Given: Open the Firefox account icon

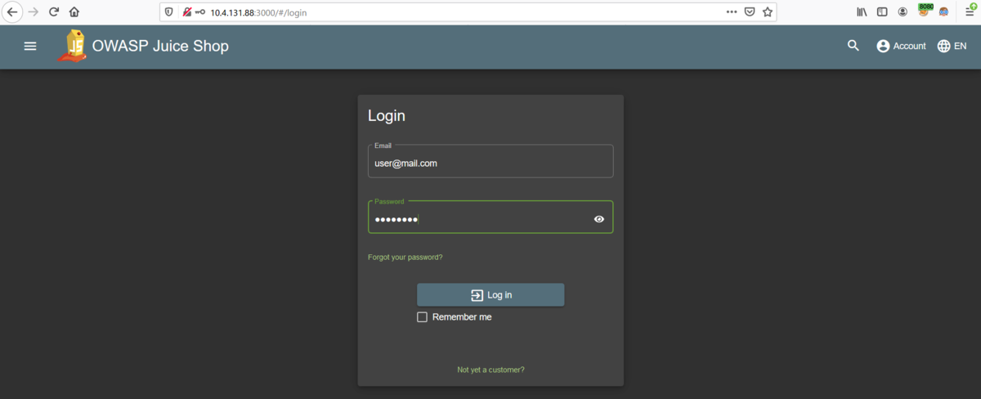Looking at the screenshot, I should 903,12.
